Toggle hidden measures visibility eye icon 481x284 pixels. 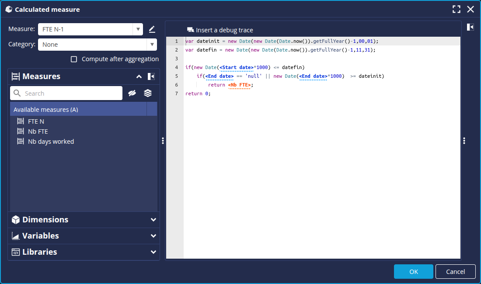coord(132,93)
